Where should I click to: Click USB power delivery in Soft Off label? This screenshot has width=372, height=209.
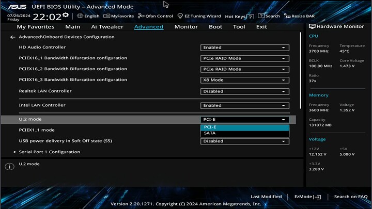[x=65, y=141]
